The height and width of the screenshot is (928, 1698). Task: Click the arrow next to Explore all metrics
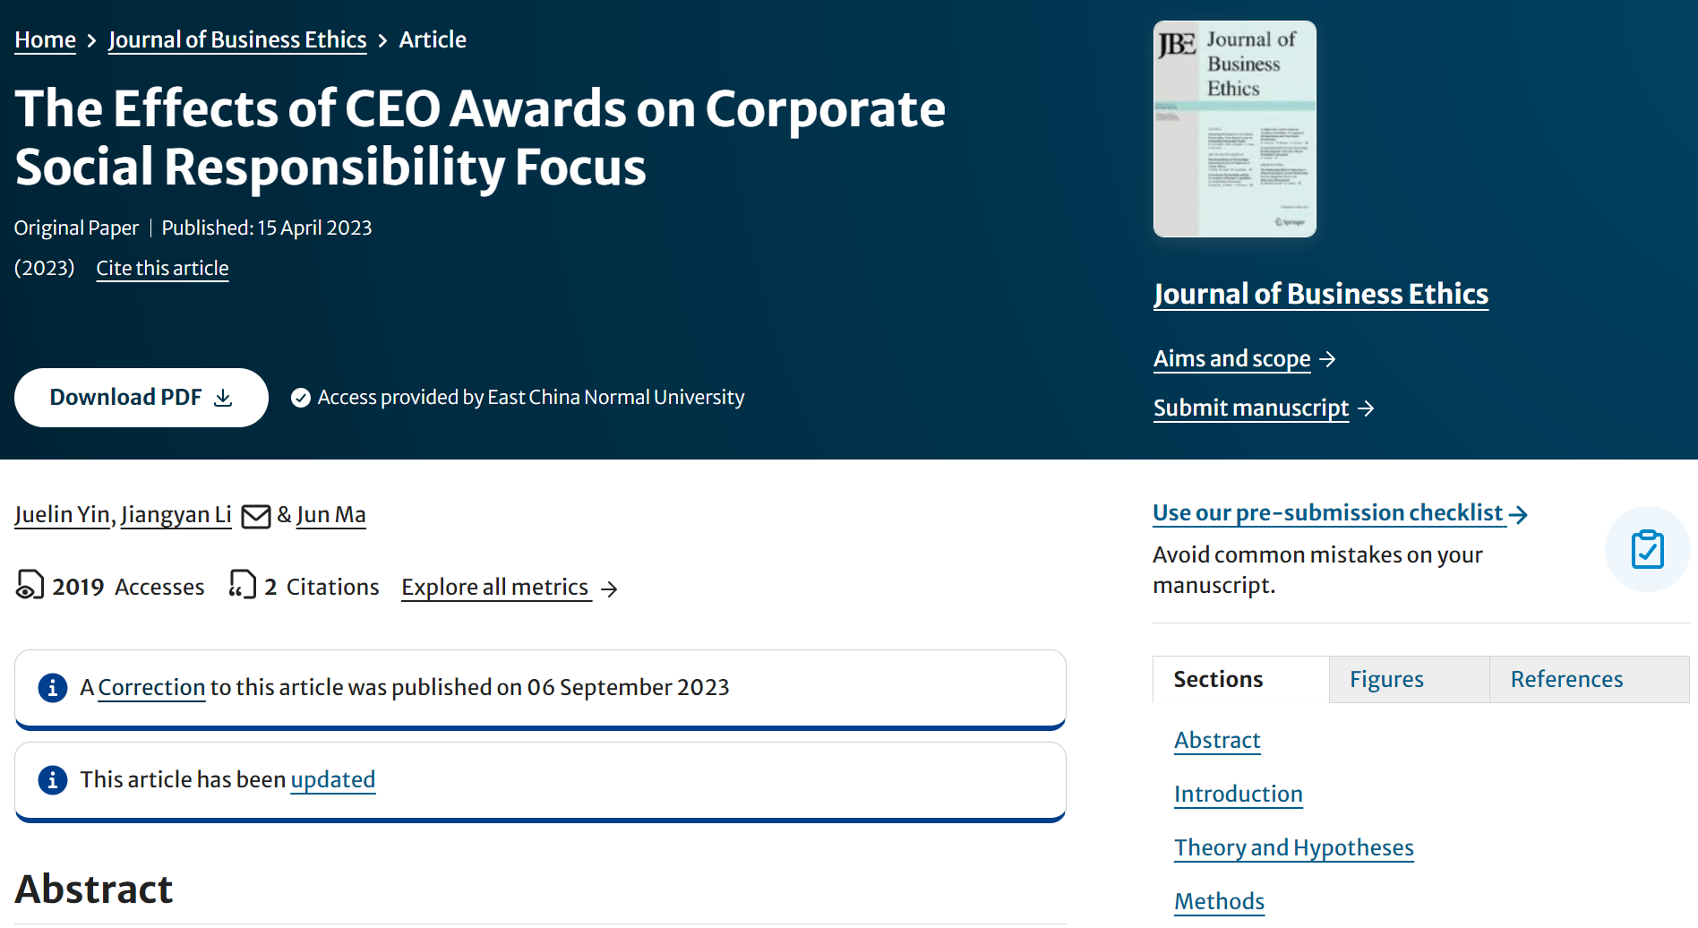tap(609, 589)
